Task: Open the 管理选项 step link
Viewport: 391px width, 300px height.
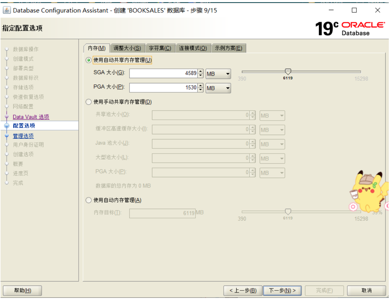Action: point(23,136)
